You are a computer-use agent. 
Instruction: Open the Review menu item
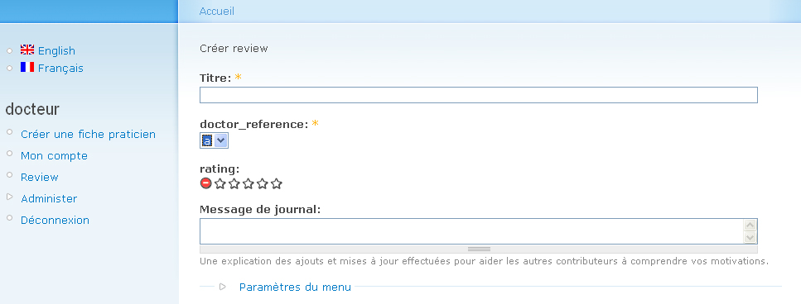[x=39, y=178]
